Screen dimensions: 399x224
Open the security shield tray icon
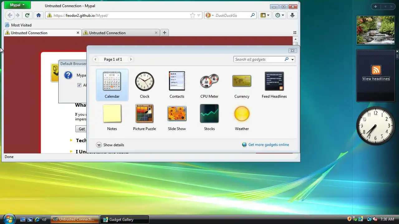click(349, 219)
